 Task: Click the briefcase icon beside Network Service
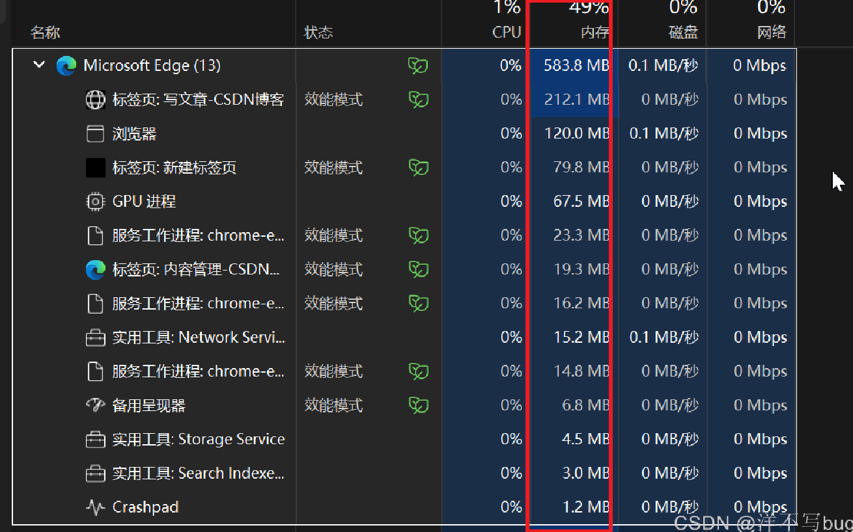pyautogui.click(x=96, y=338)
